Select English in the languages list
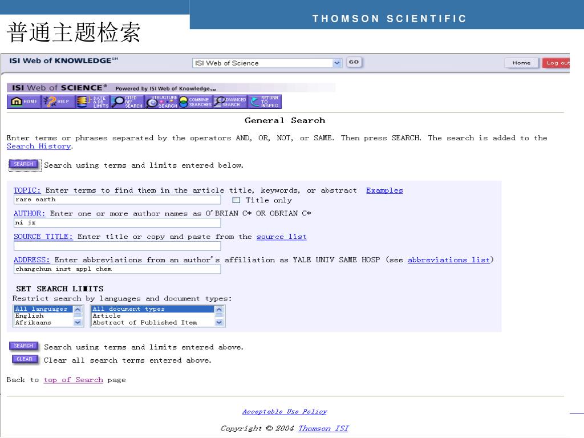This screenshot has height=438, width=584. (43, 316)
